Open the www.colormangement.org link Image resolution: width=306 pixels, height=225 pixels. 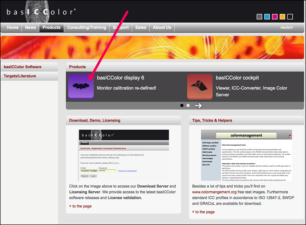(x=214, y=192)
